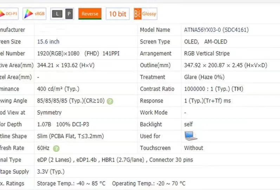
Task: Select Slim (PCBA Flat, T≤3.2mm) value
Action: coord(70,136)
